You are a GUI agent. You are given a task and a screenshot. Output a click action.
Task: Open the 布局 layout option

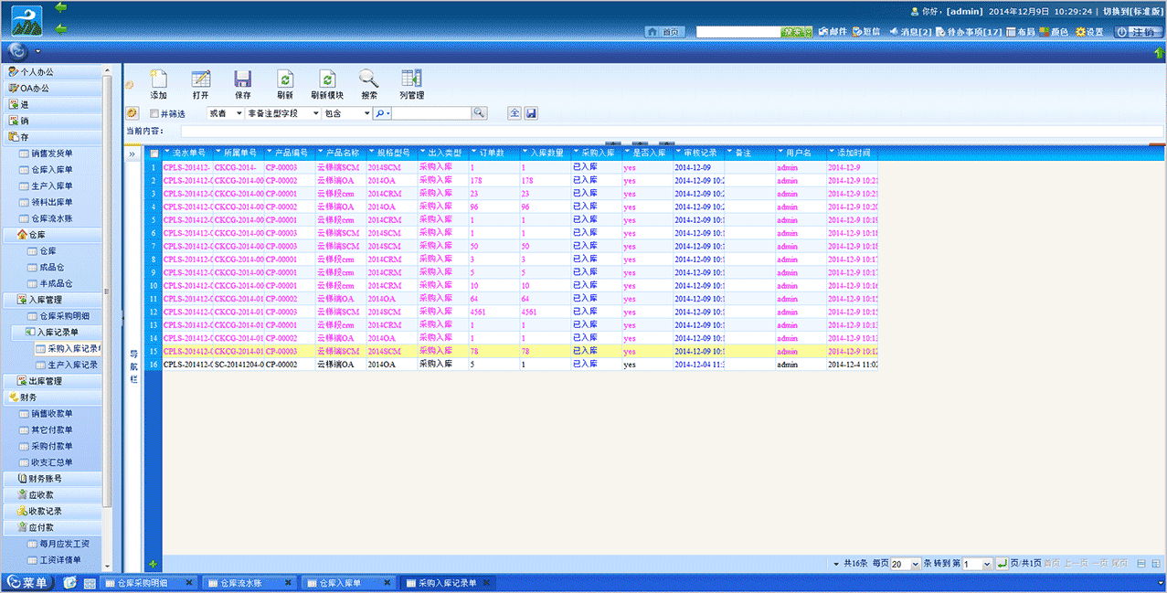coord(1021,32)
